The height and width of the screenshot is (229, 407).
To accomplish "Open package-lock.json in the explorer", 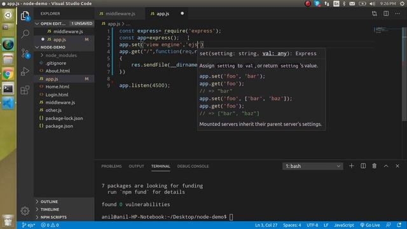I will coord(64,118).
